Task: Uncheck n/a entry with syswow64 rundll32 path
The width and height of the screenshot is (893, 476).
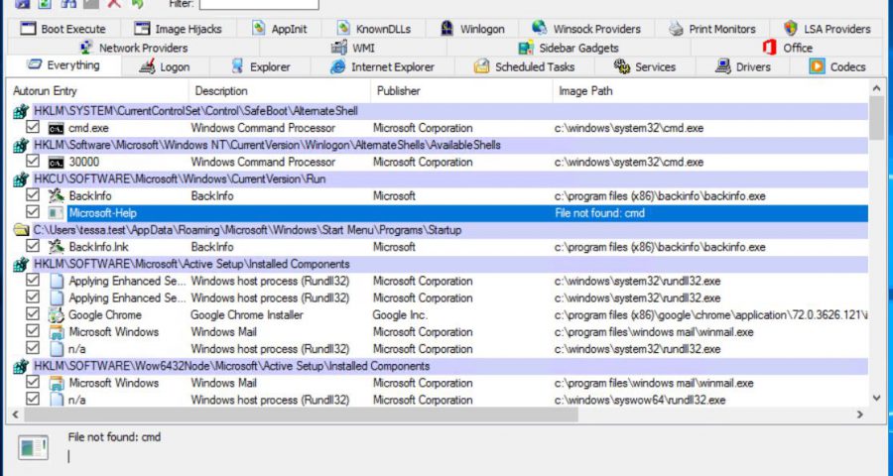Action: (33, 399)
